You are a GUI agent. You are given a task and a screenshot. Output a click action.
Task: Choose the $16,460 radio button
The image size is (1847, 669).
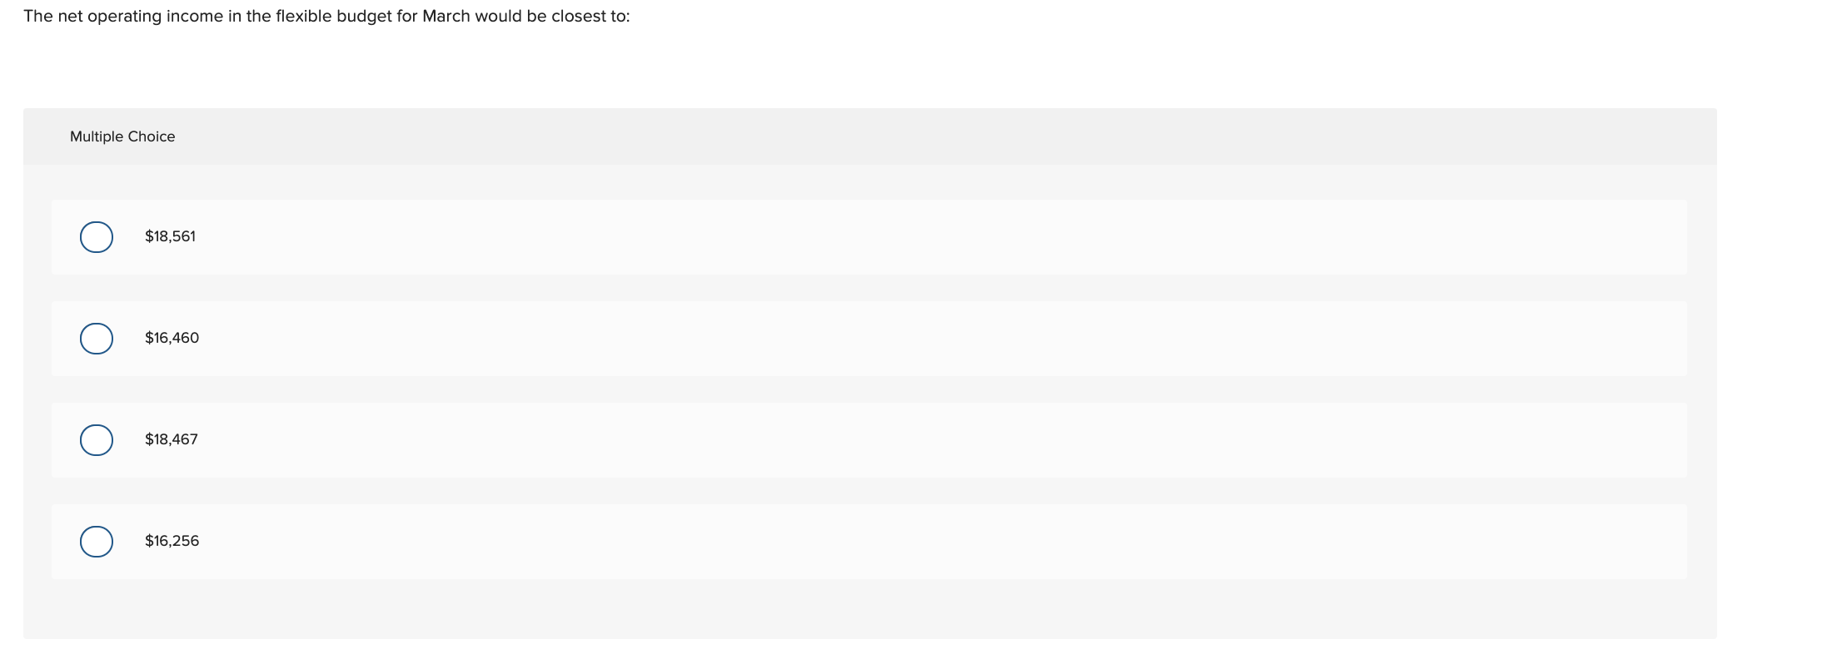[97, 339]
